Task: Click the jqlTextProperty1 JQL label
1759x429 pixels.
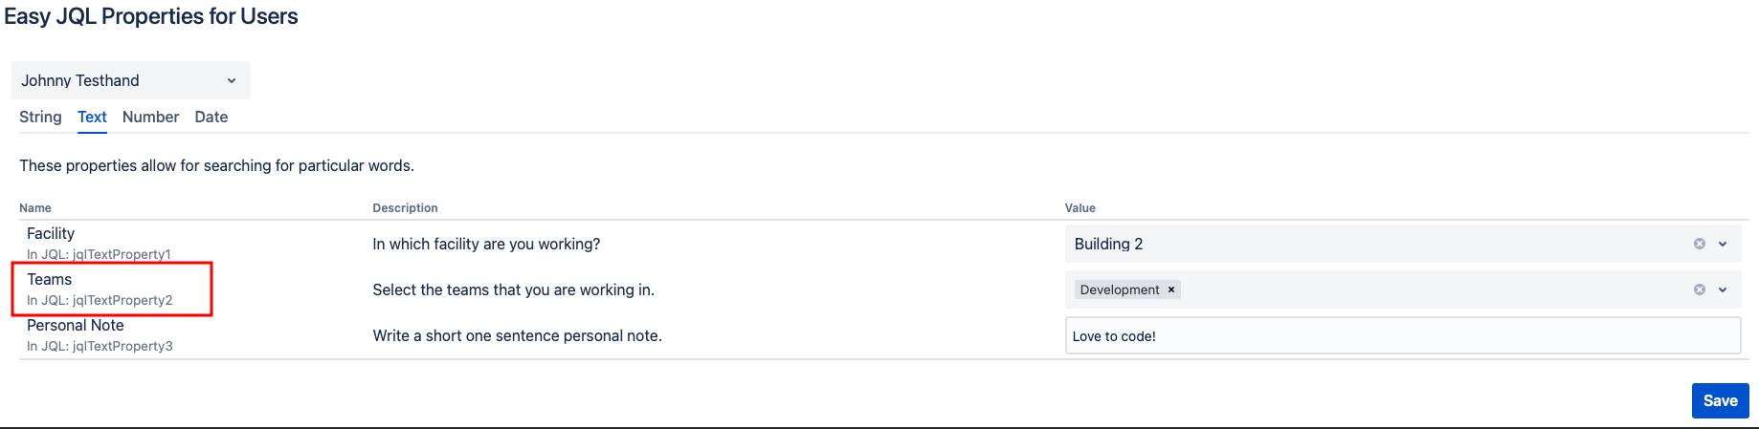Action: 99,254
